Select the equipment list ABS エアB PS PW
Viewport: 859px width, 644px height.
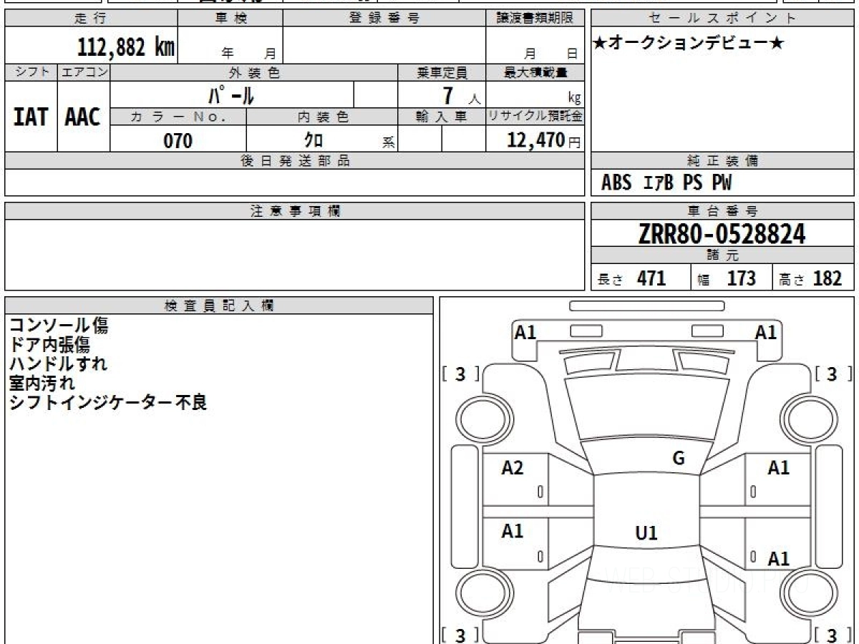pyautogui.click(x=666, y=184)
